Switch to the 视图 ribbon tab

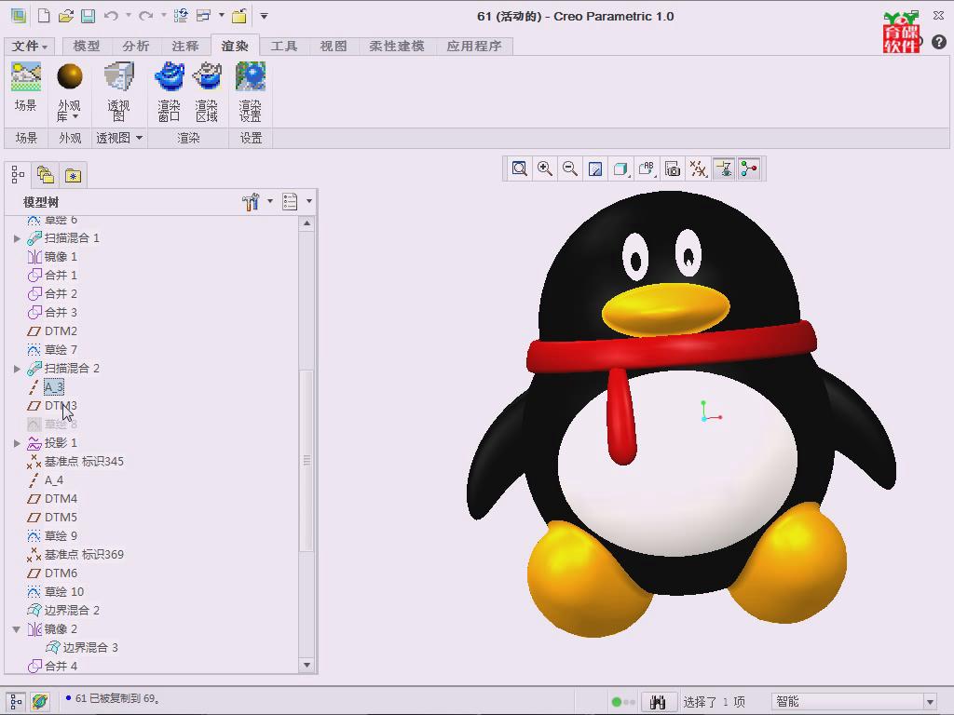pos(334,47)
